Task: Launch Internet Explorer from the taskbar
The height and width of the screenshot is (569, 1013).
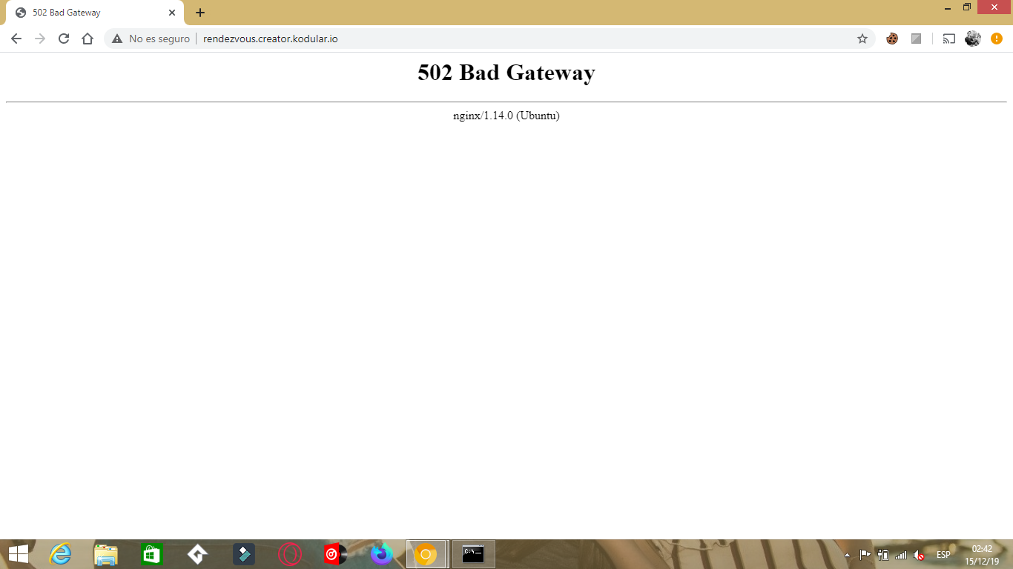Action: coord(60,554)
